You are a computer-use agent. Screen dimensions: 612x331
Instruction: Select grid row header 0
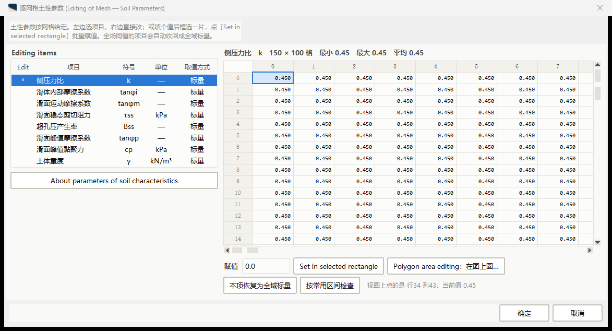pos(238,78)
